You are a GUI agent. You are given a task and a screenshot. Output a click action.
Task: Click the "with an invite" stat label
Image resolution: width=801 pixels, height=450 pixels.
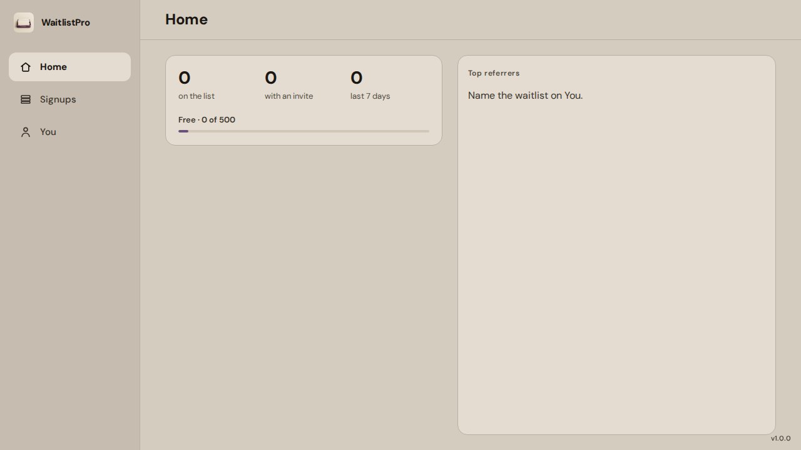point(289,96)
